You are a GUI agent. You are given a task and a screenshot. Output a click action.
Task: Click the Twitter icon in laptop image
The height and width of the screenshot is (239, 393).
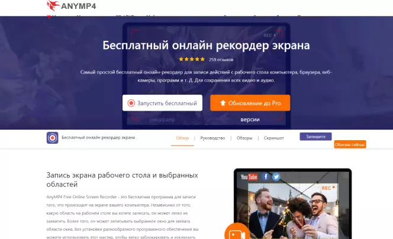(x=276, y=177)
